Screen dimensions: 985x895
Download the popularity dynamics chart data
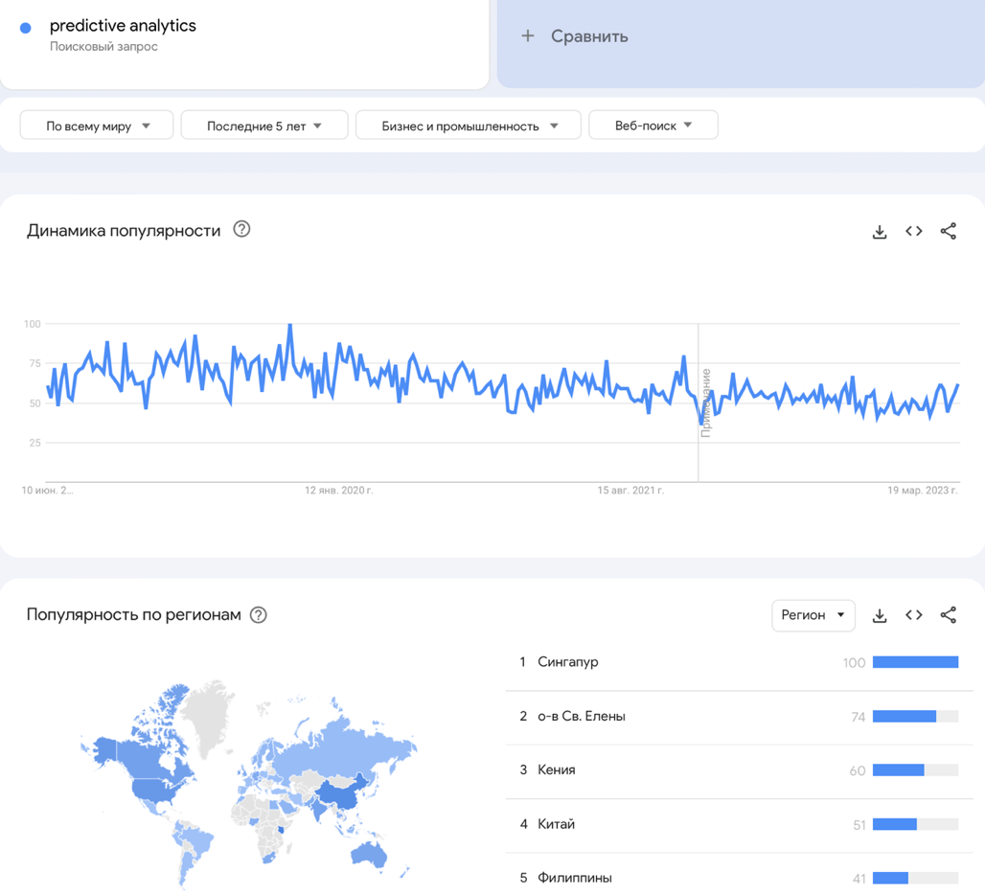point(880,232)
